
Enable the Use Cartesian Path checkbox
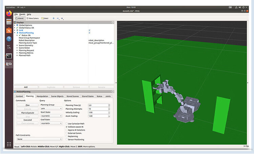click(x=66, y=124)
